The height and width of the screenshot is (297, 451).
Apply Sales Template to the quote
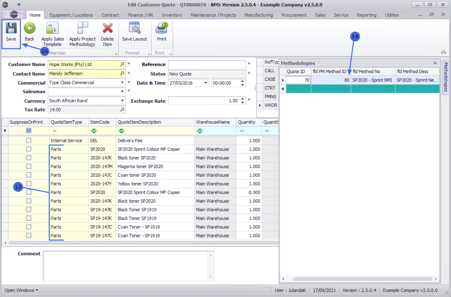pyautogui.click(x=53, y=35)
